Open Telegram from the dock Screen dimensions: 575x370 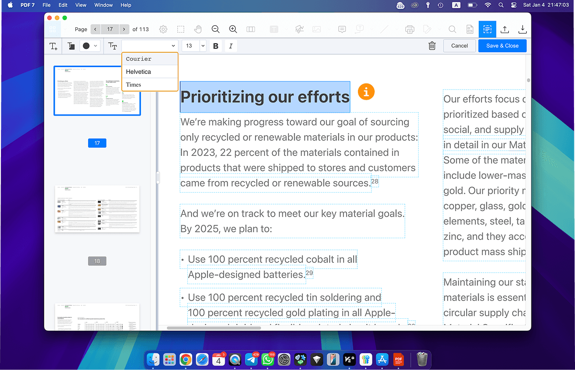(251, 359)
